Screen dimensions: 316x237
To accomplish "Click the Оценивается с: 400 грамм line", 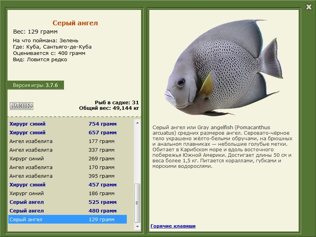I will [x=49, y=53].
